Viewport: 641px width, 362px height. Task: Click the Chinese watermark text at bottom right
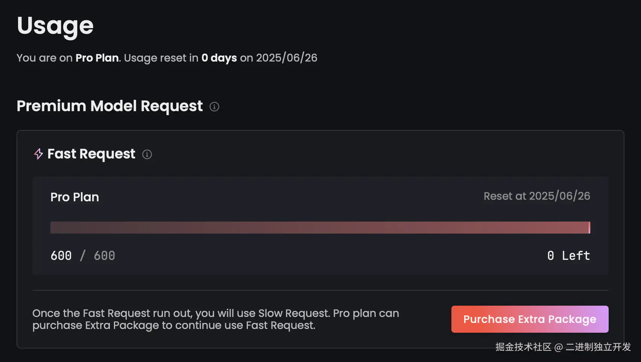pos(563,347)
